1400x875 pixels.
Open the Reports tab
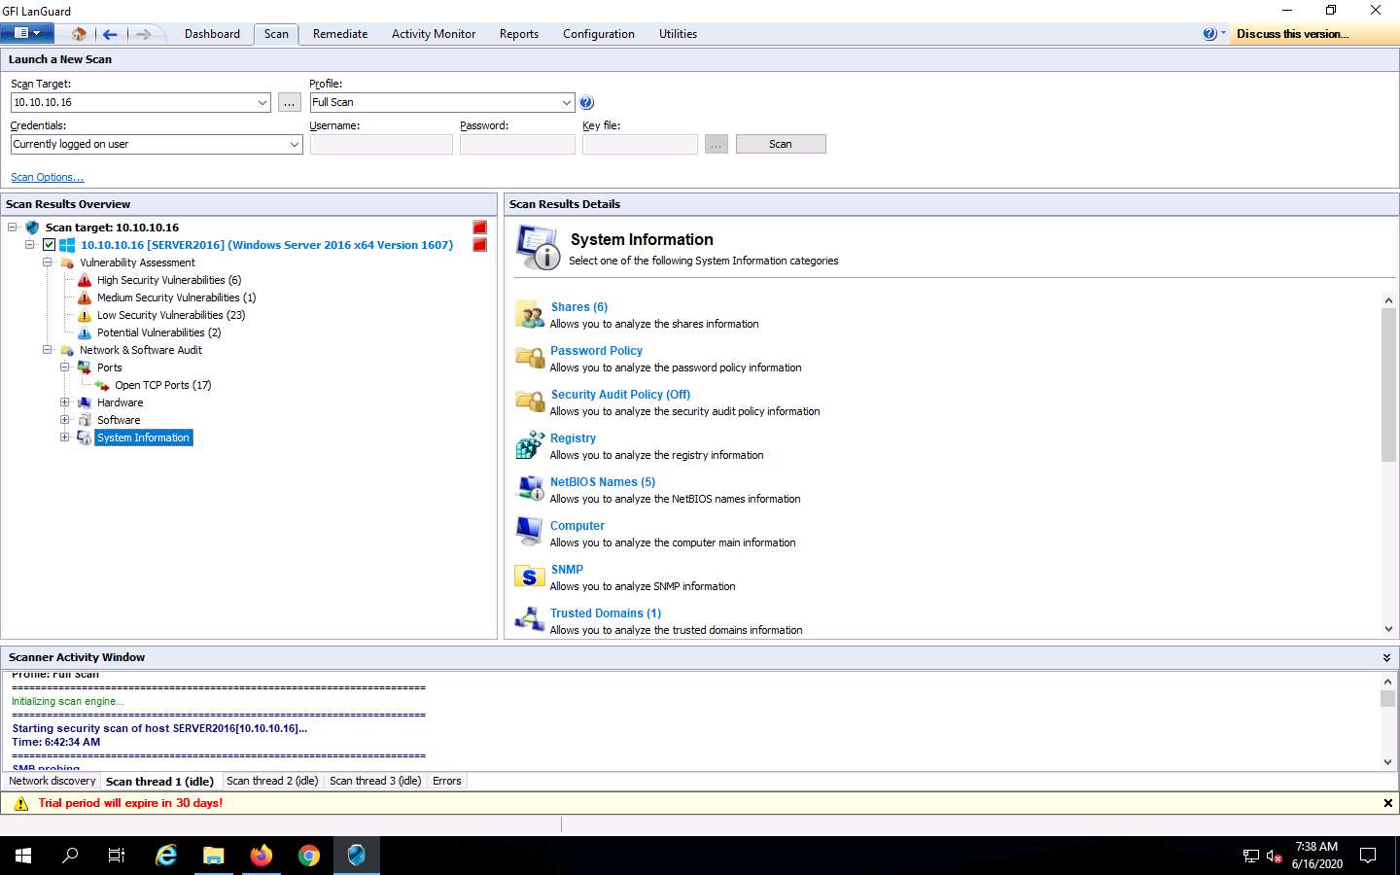pos(519,34)
